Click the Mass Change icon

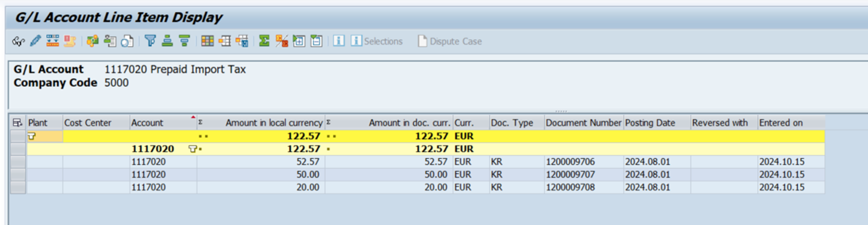point(53,41)
